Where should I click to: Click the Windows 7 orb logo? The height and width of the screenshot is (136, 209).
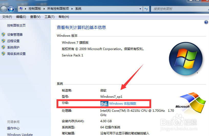coord(186,59)
